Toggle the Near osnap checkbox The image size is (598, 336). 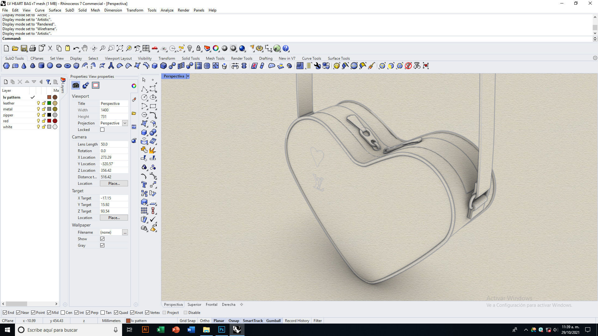pos(18,313)
